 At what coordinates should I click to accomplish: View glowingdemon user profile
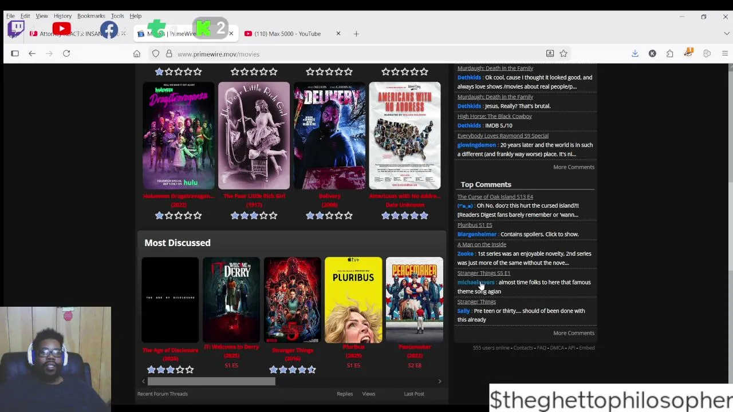click(476, 145)
